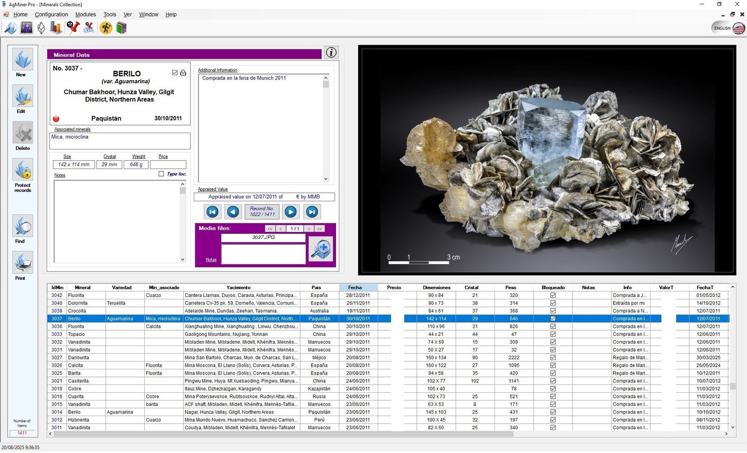Open the Modules menu
Screen dimensions: 747x453
(85, 14)
